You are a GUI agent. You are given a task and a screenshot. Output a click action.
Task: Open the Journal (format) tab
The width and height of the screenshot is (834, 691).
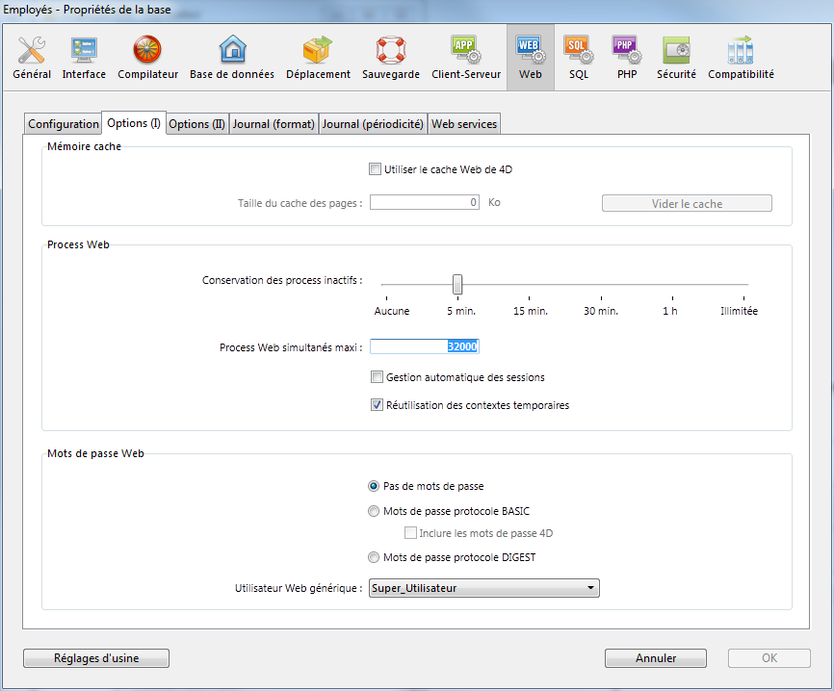click(274, 124)
